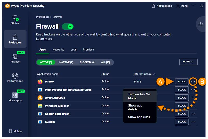Go to Protection breadcrumb
208x139 pixels.
pos(42,17)
